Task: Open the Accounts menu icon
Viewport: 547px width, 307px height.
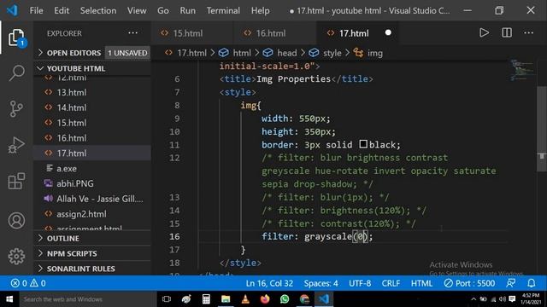Action: coord(16,221)
